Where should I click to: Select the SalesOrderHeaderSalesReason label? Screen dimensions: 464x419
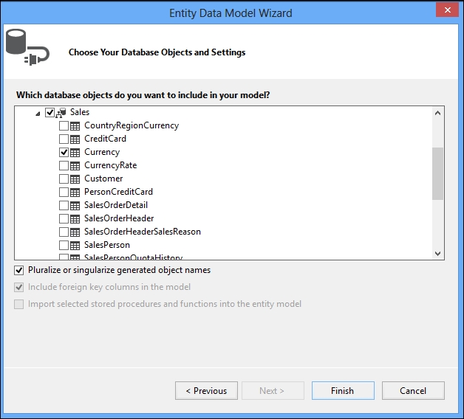tap(143, 232)
